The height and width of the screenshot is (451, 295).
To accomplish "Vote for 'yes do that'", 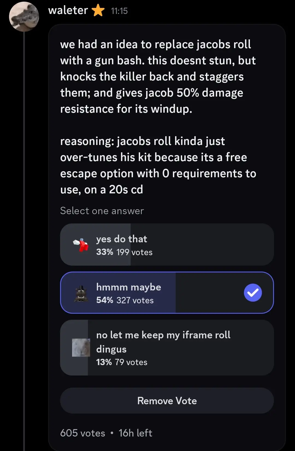I will pyautogui.click(x=167, y=245).
